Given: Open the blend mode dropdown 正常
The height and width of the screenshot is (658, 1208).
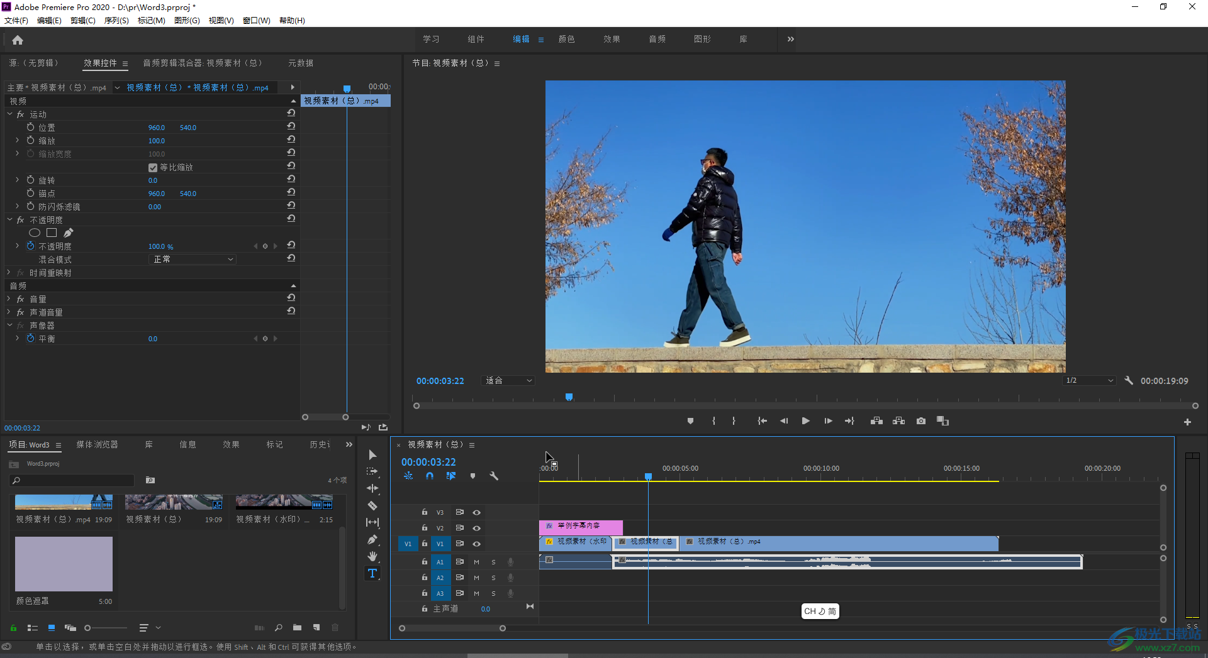Looking at the screenshot, I should pyautogui.click(x=193, y=260).
